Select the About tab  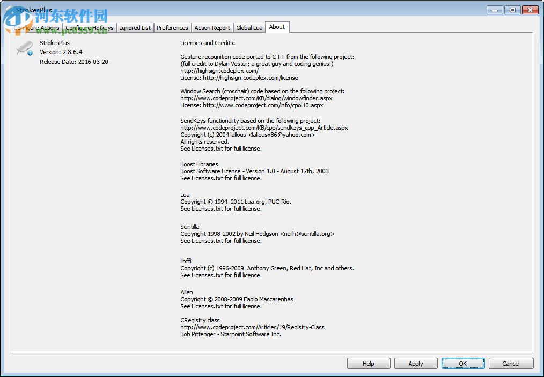(277, 27)
